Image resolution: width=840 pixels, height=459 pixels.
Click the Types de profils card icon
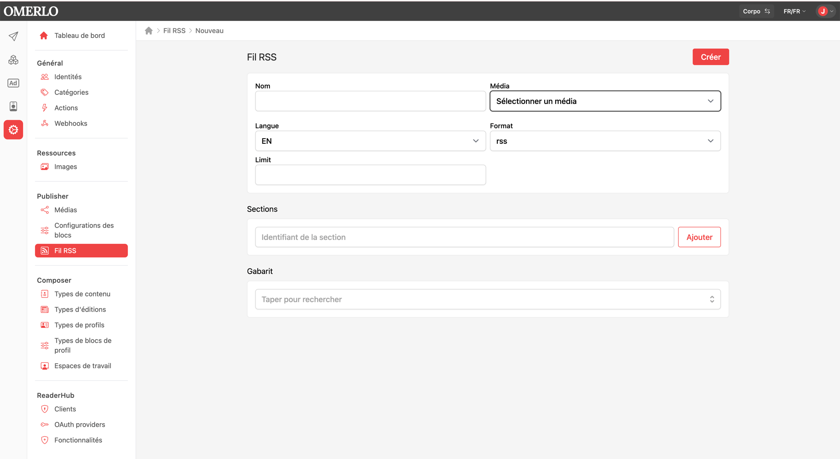pos(45,325)
